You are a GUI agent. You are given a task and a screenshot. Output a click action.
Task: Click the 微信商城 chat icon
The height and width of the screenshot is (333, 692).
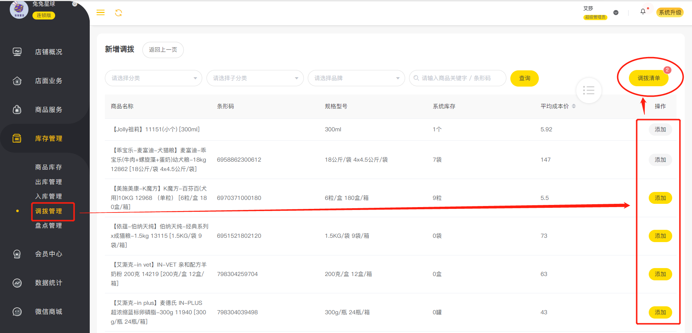(x=17, y=312)
